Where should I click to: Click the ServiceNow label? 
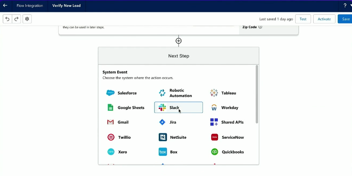[233, 137]
